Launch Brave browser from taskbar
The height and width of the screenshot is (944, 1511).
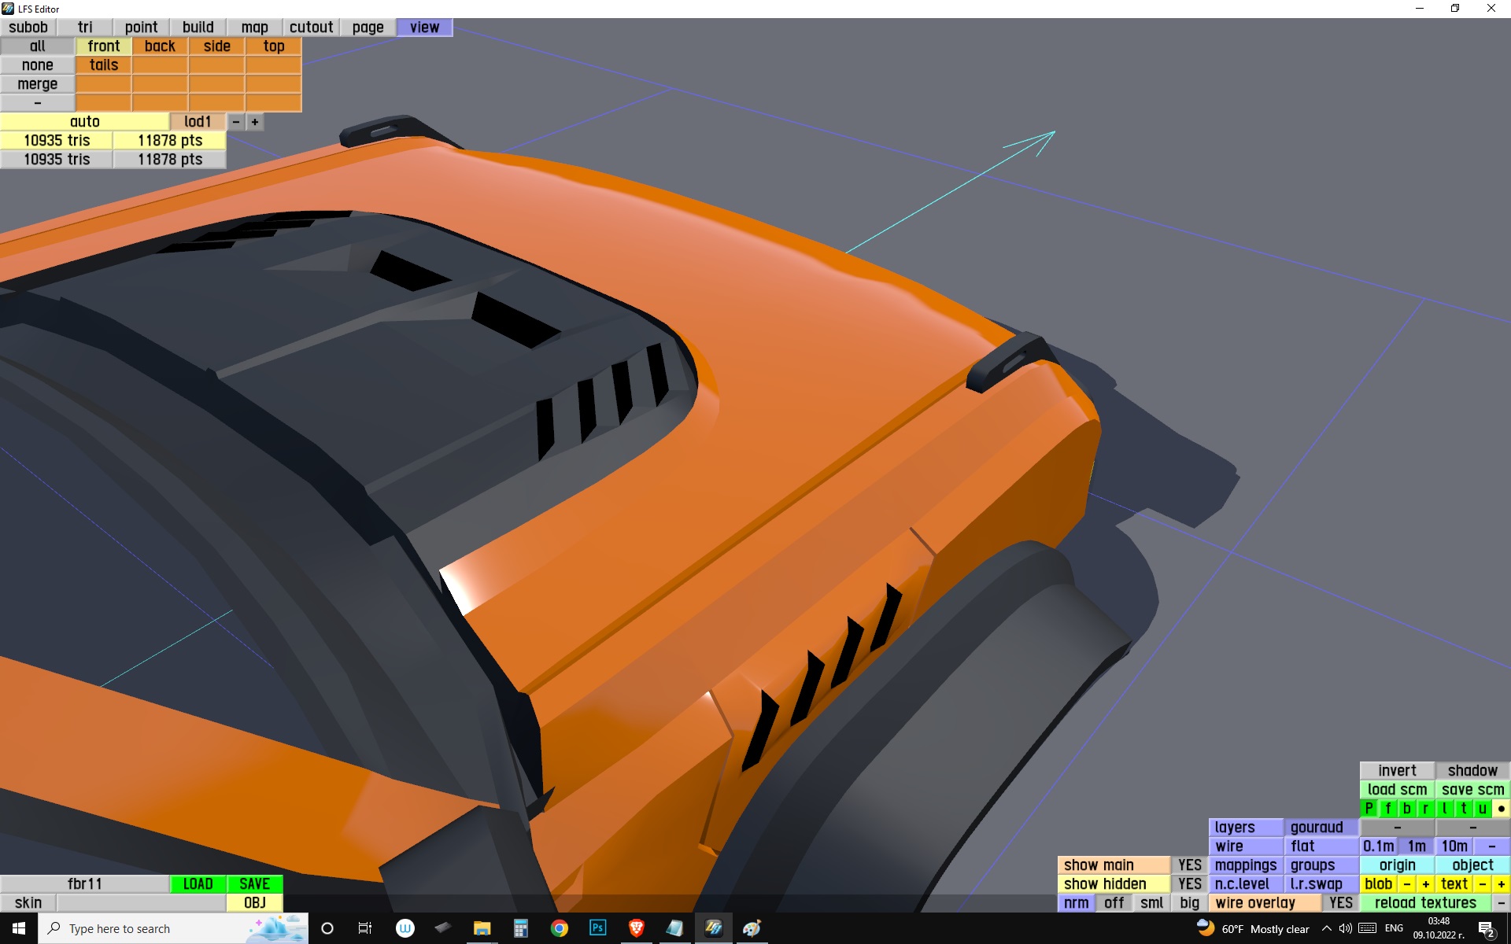click(636, 928)
